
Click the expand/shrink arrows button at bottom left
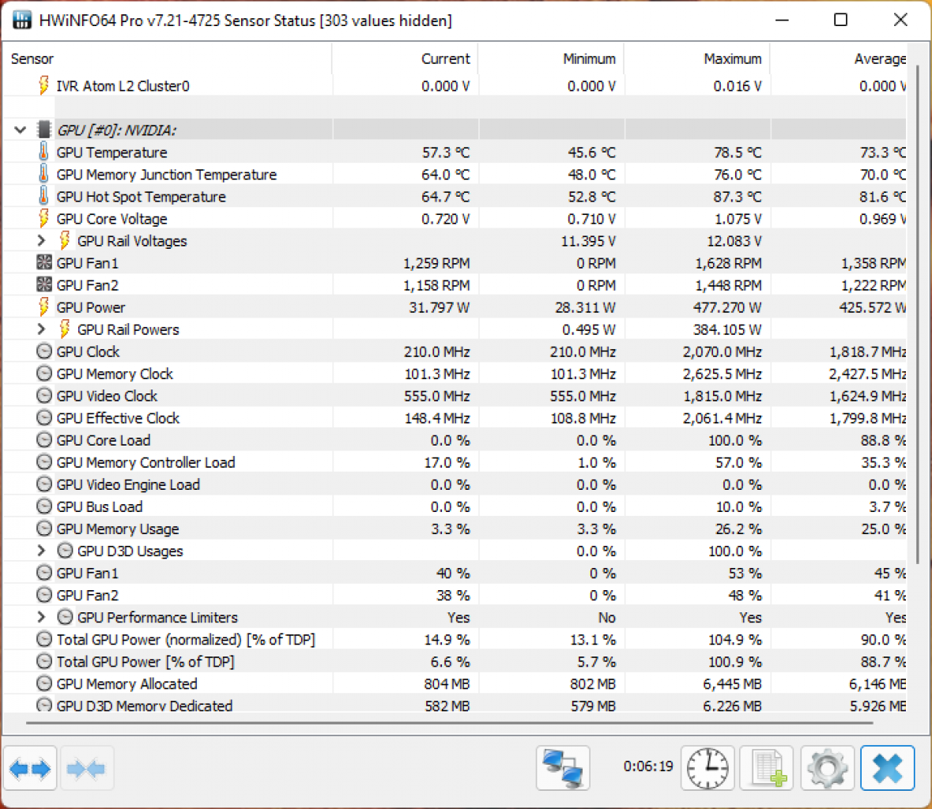[x=30, y=769]
